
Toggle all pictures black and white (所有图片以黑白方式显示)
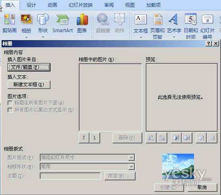point(10,110)
